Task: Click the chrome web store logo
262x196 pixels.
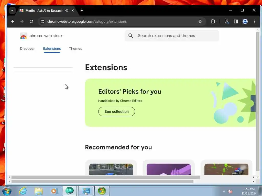Action: (x=24, y=36)
